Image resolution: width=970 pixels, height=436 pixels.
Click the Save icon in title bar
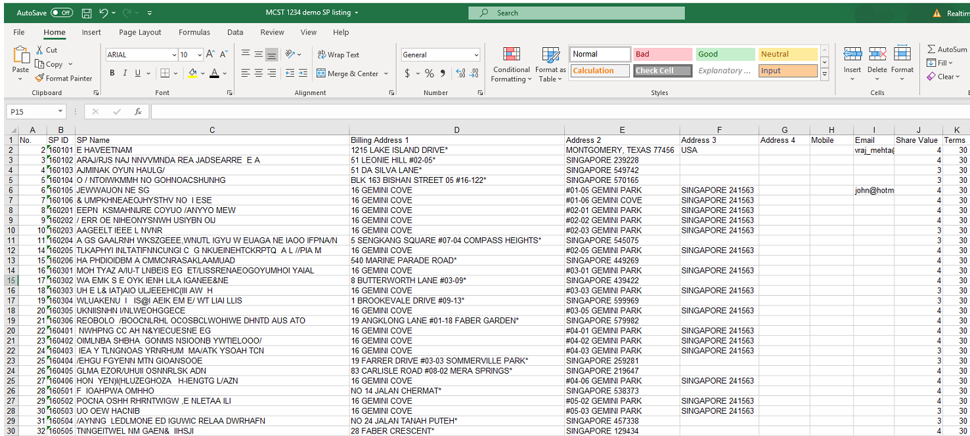87,13
